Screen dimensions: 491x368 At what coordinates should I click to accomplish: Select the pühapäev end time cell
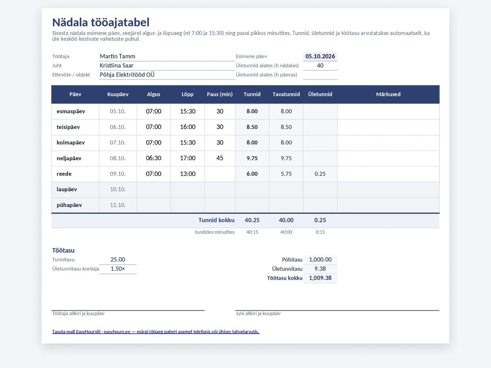(188, 205)
